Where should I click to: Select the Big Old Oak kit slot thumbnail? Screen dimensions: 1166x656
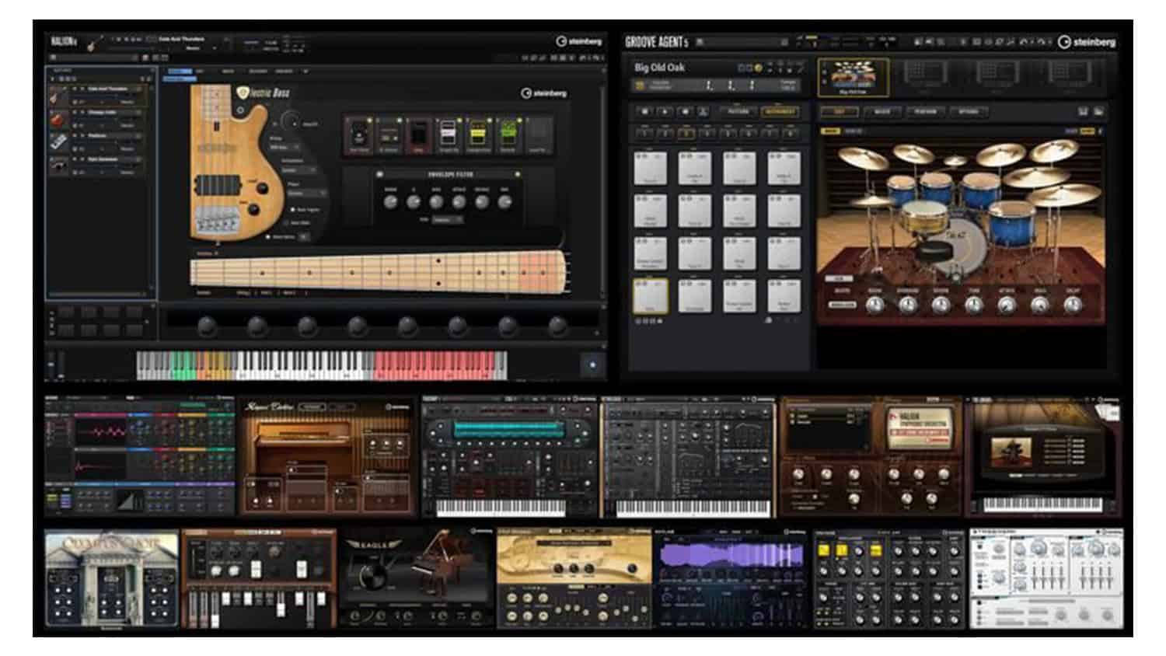point(854,76)
